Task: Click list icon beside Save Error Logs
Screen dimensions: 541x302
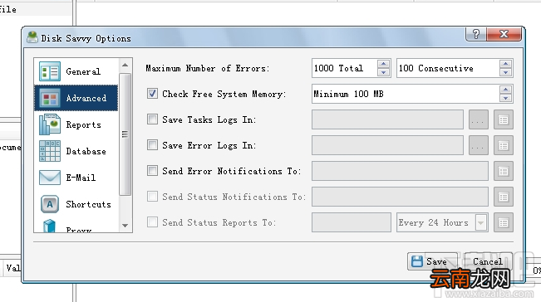Action: coord(504,146)
